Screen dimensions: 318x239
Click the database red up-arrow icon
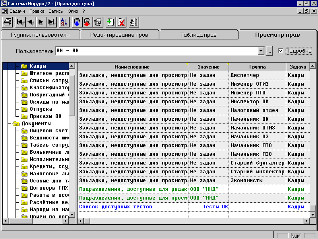point(87,22)
